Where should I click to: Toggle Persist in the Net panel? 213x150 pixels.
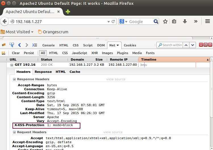[29, 53]
